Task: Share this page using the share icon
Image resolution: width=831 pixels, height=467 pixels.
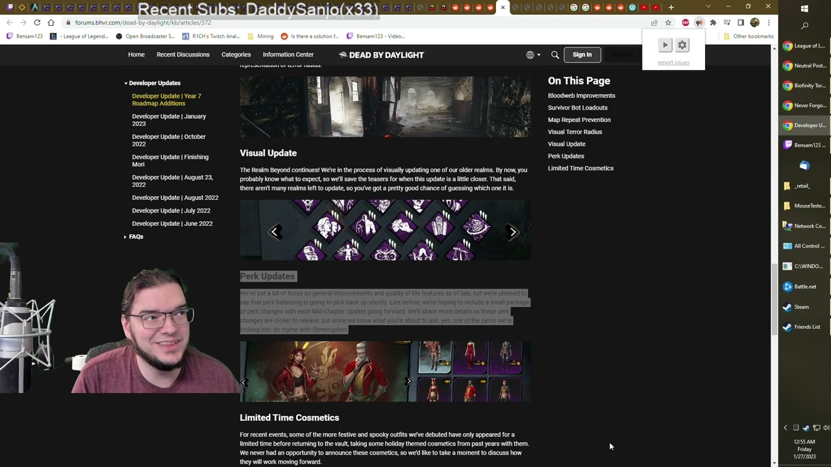Action: (x=654, y=23)
